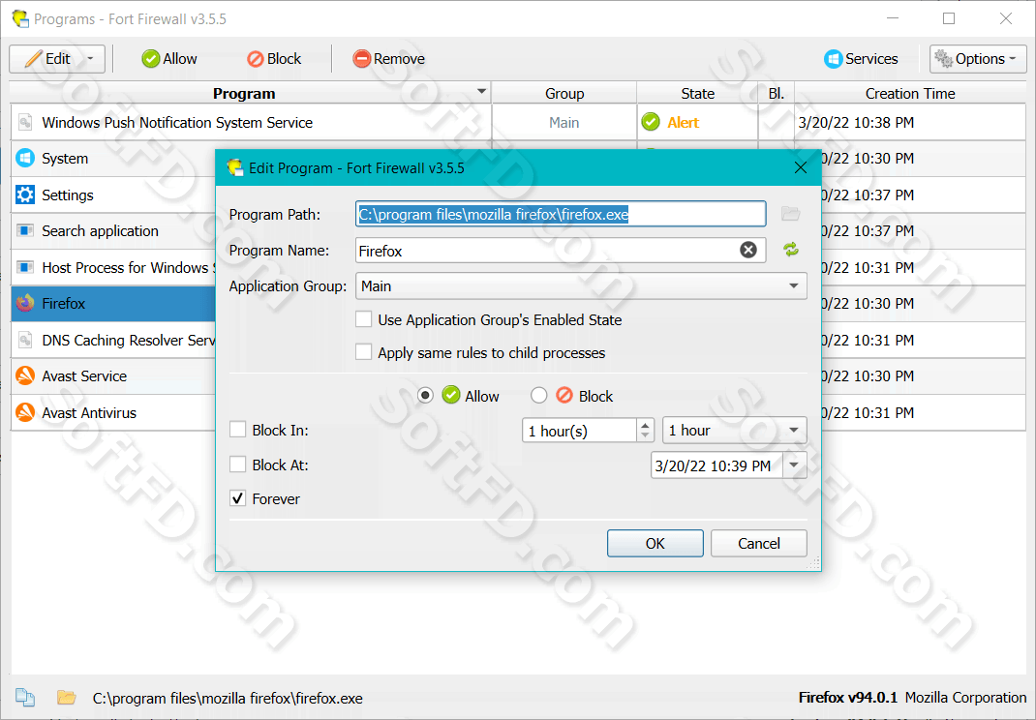Click the Windows Push Notification System Service row icon
Viewport: 1036px width, 720px height.
(x=25, y=122)
